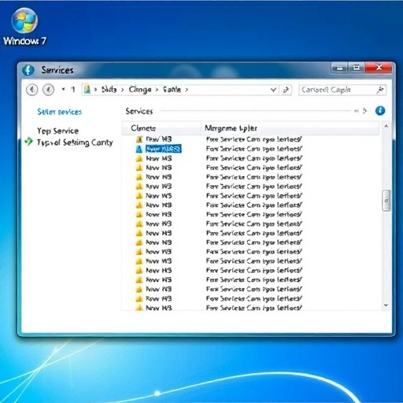Sort by the 'Clmete' column header
403x403 pixels.
click(161, 128)
